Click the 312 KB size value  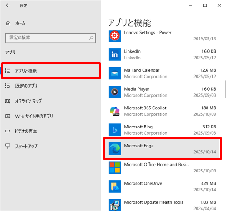coord(209,127)
